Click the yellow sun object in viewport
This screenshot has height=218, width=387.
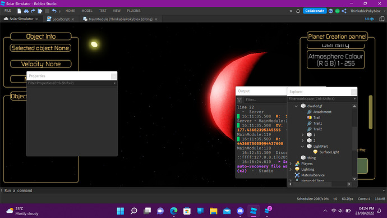(x=94, y=44)
